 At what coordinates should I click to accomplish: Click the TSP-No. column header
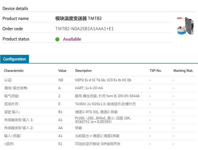(x=156, y=71)
